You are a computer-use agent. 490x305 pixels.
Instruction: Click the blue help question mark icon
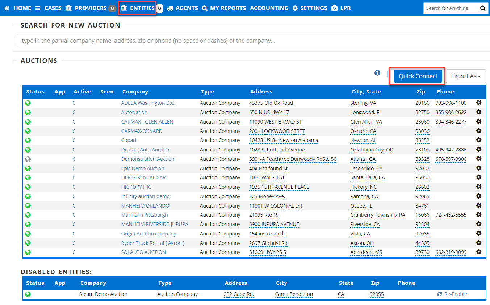pos(377,73)
